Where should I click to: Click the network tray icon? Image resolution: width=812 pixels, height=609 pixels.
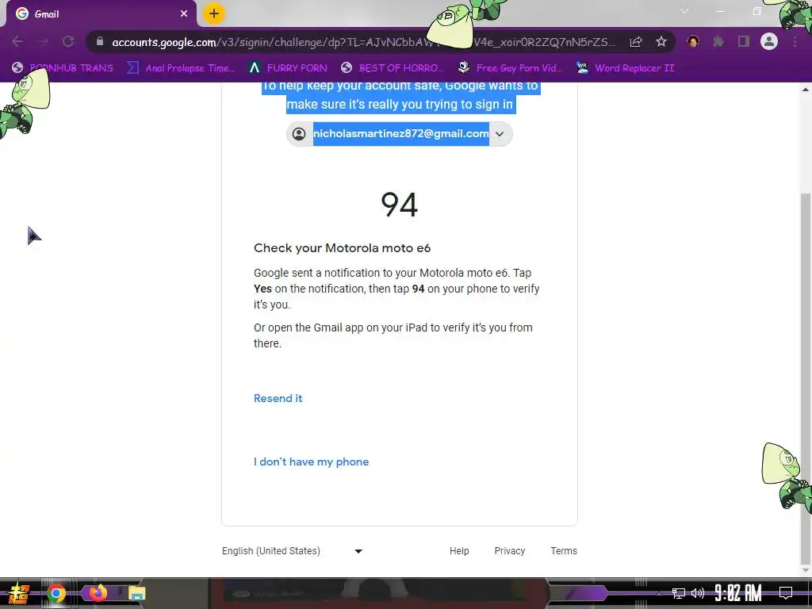[x=679, y=593]
